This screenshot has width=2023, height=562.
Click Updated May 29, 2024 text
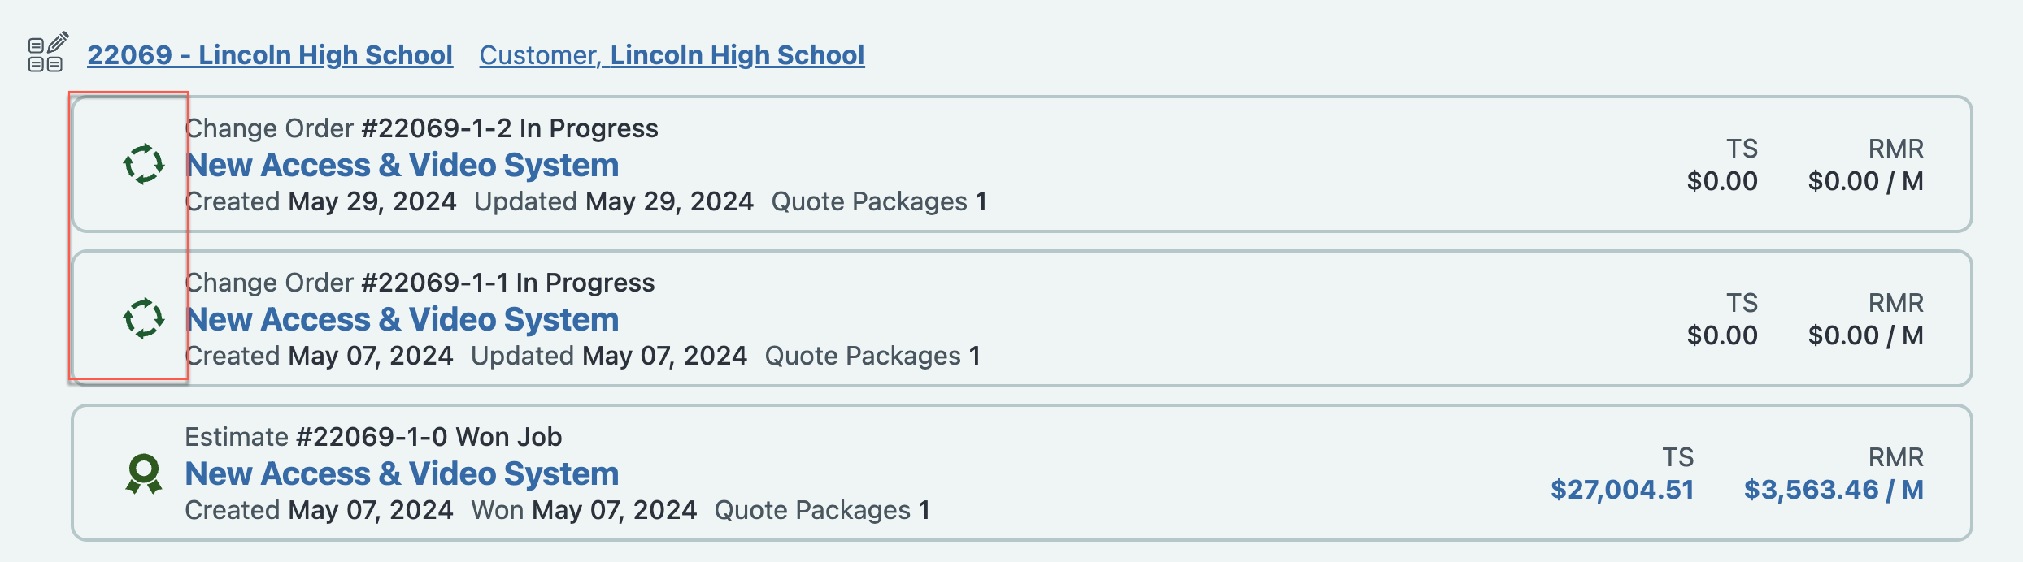[614, 201]
